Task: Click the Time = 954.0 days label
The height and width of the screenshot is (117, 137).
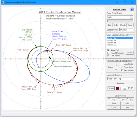Action: click(64, 45)
